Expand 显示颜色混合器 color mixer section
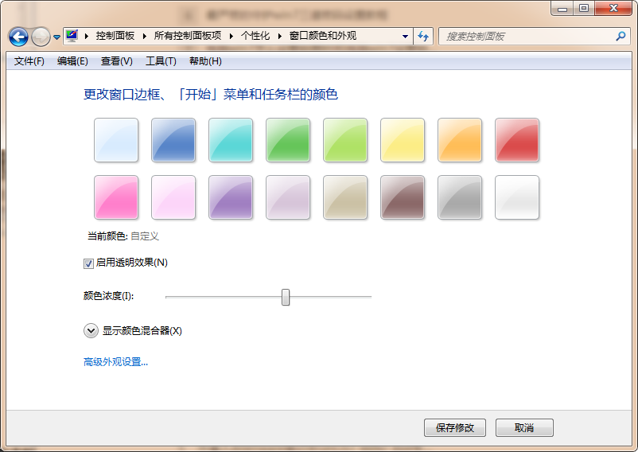The width and height of the screenshot is (638, 452). [x=91, y=330]
